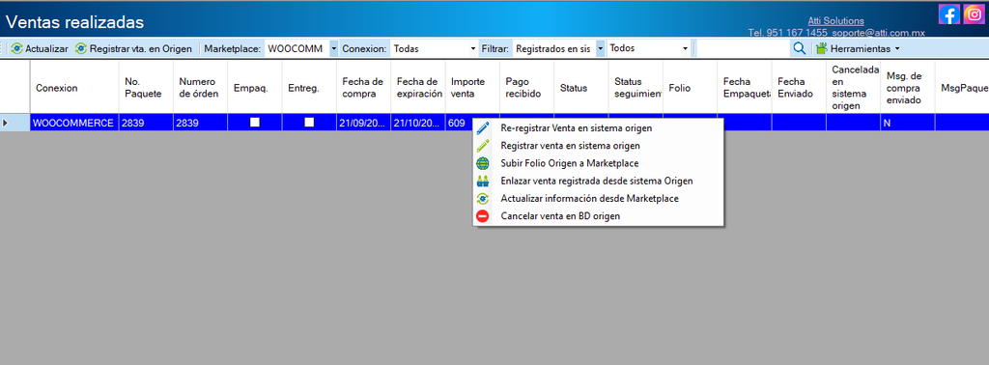Screen dimensions: 989x365
Task: Sort by the No. Paquete column header
Action: 146,88
